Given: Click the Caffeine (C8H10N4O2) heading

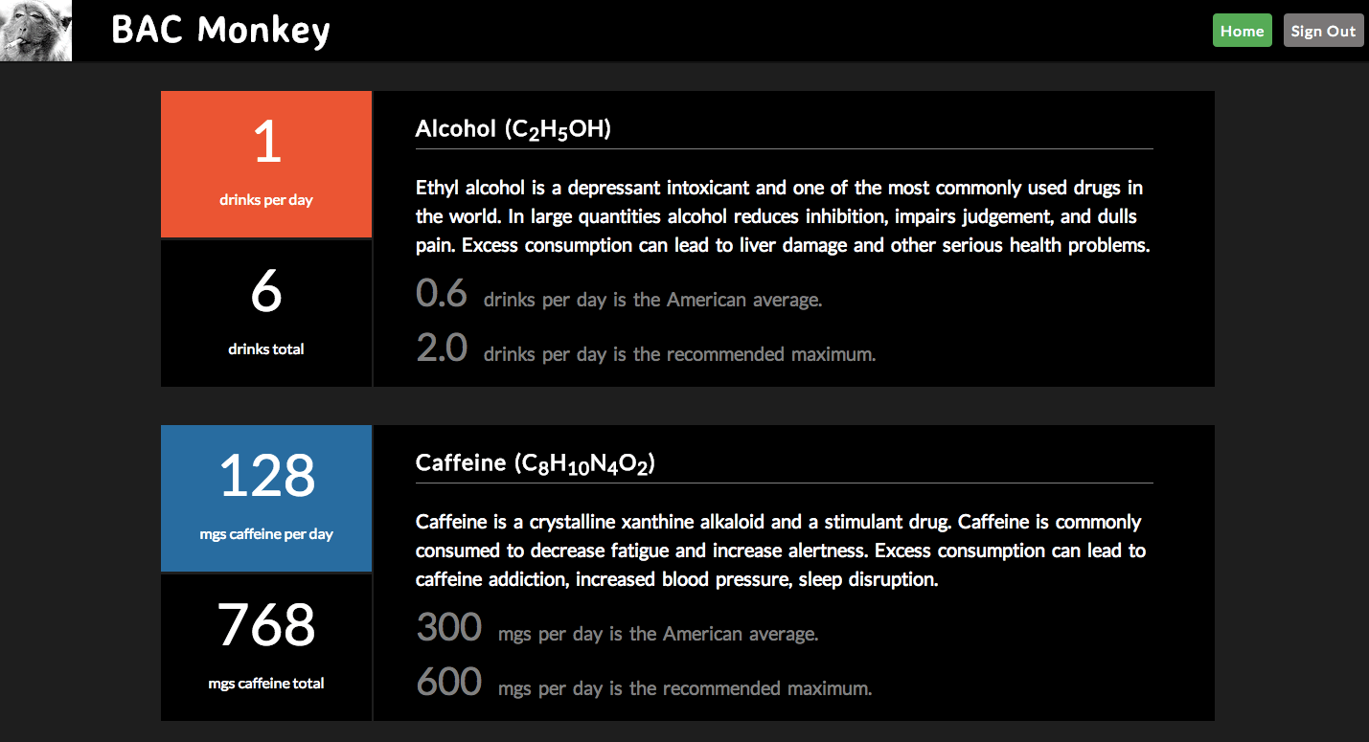Looking at the screenshot, I should point(536,463).
